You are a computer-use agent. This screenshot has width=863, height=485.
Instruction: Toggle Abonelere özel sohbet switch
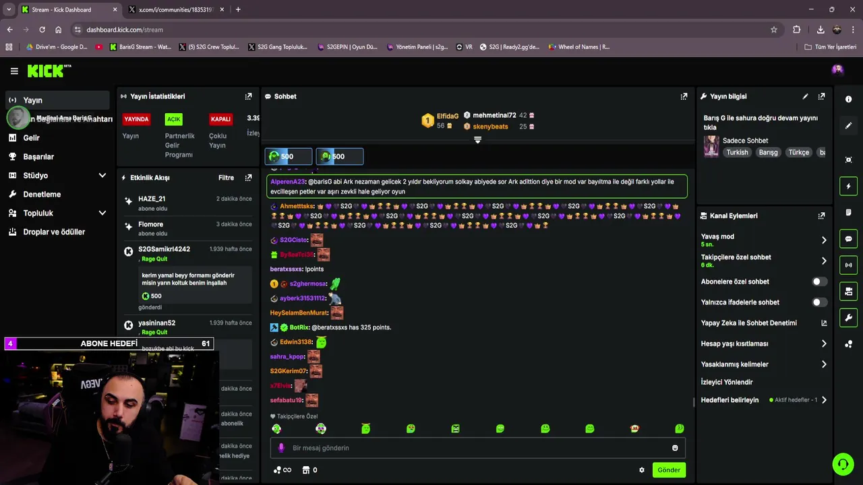tap(819, 282)
